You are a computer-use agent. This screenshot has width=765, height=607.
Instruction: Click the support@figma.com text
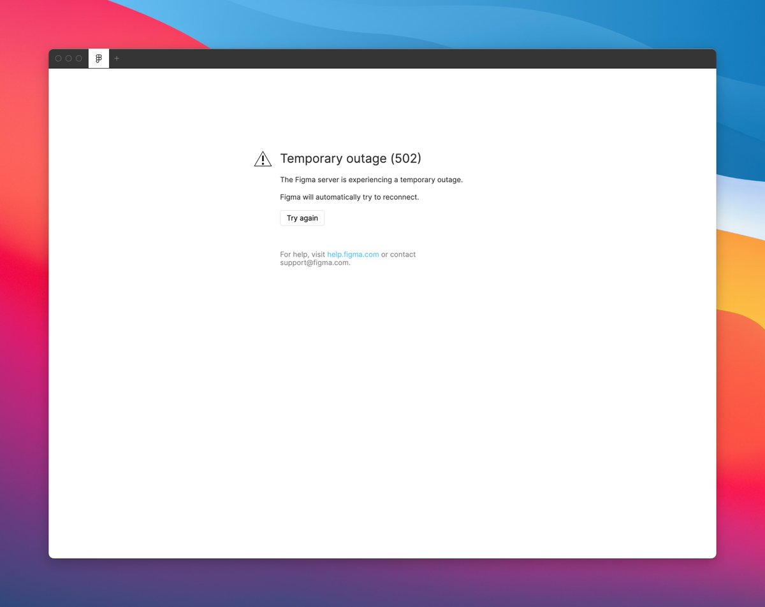314,262
